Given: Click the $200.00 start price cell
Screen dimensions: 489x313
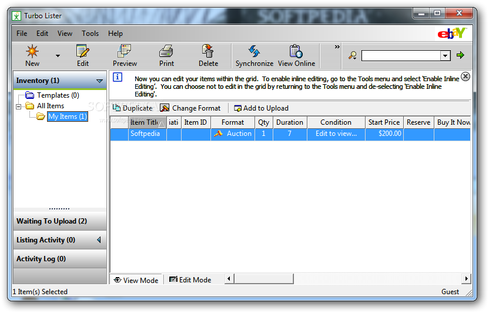Looking at the screenshot, I should point(384,134).
